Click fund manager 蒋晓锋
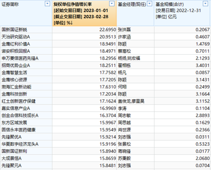The image size is (211, 170). coord(124,151)
